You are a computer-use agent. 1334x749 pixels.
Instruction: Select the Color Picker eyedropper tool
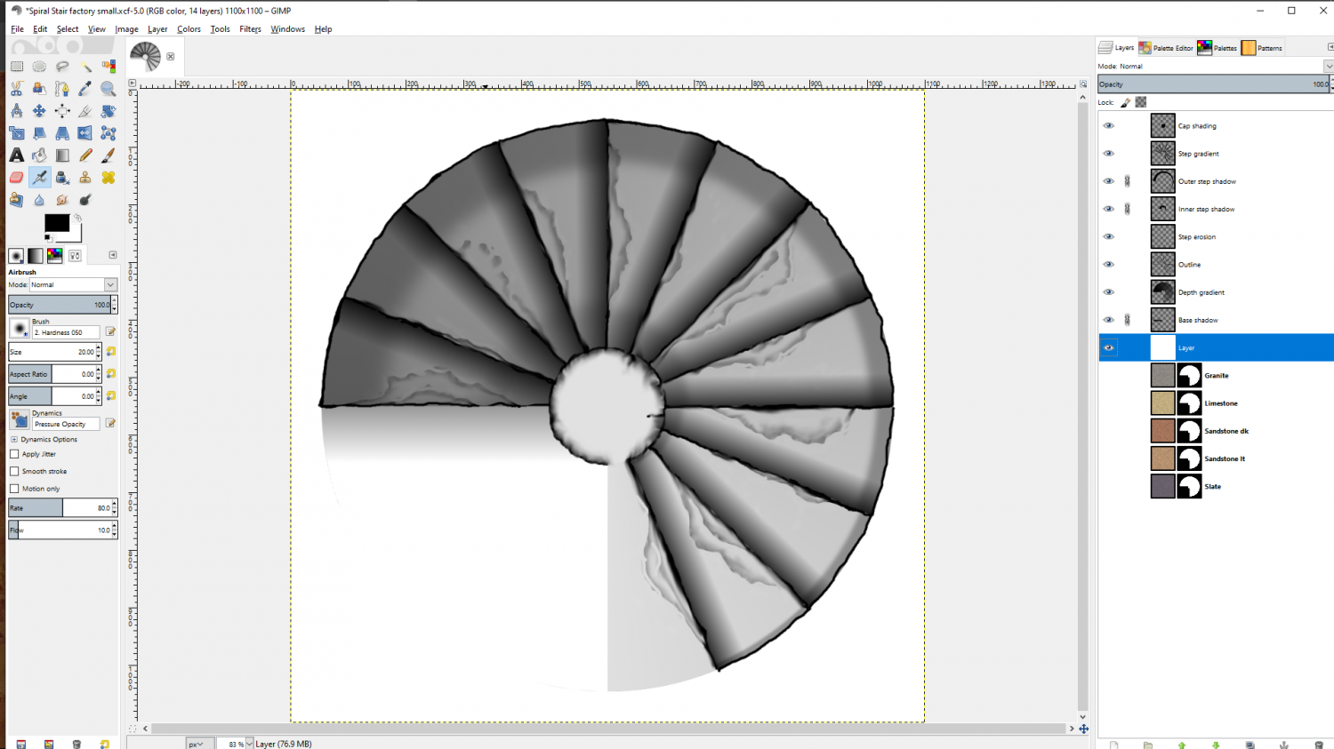tap(85, 89)
